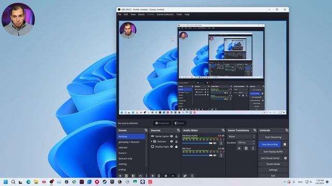Open the Windows Start menu

(6, 182)
